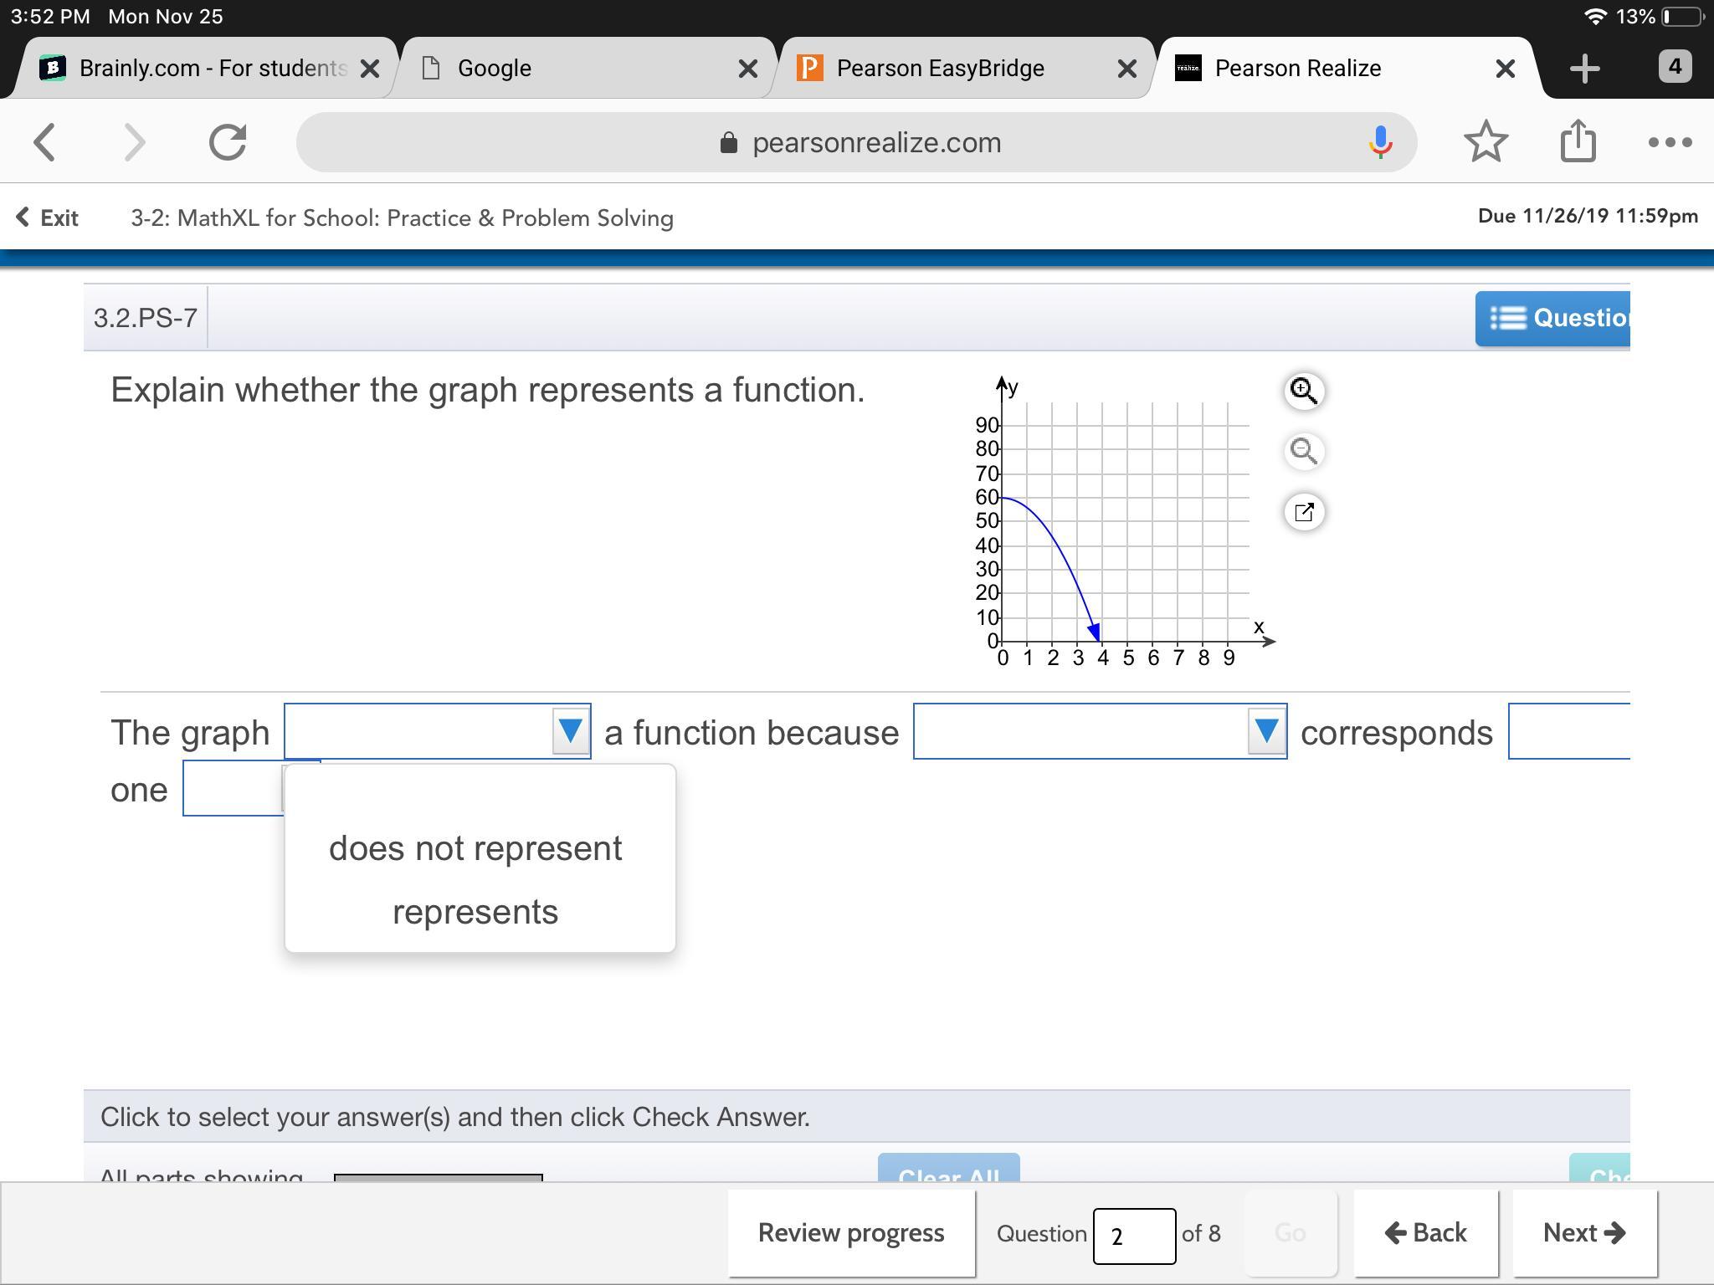Click Review progress button
The image size is (1714, 1285).
(x=851, y=1233)
